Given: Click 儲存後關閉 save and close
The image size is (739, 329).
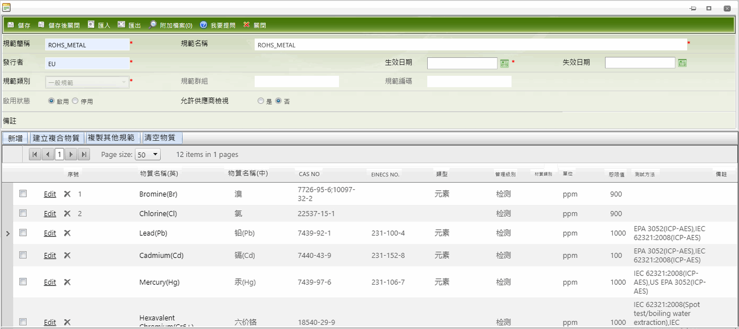Looking at the screenshot, I should point(59,25).
